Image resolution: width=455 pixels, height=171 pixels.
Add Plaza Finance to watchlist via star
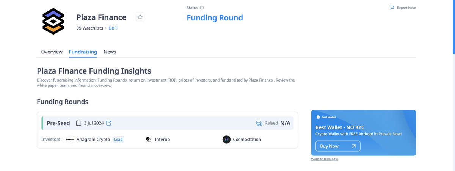(x=140, y=17)
